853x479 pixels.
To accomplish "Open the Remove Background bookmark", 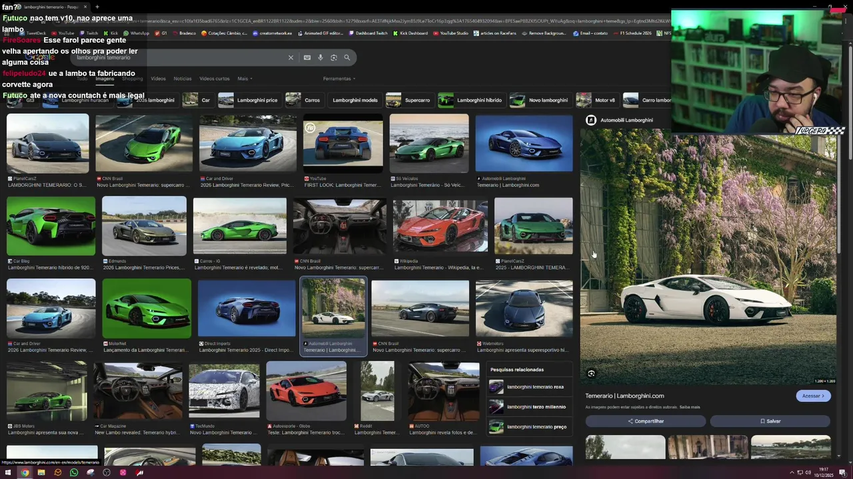I will click(x=544, y=33).
